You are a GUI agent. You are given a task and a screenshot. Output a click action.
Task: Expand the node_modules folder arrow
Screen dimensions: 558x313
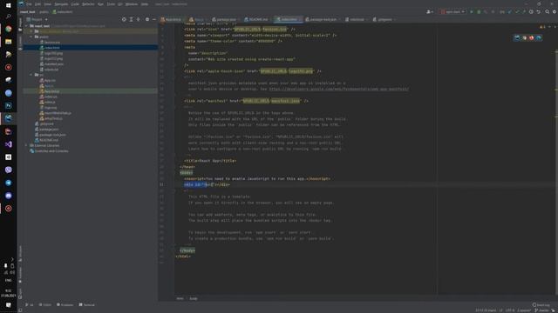coord(31,31)
